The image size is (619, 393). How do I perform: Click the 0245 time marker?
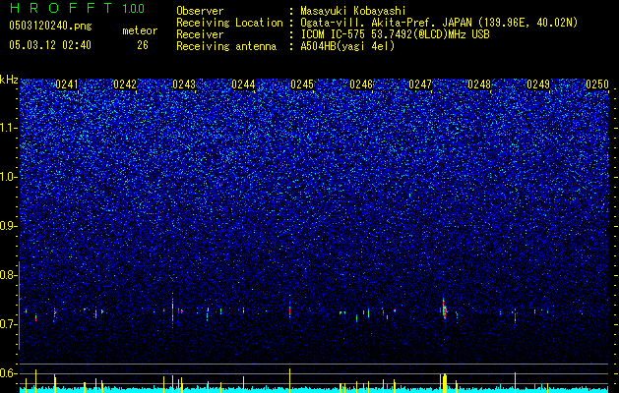point(302,84)
